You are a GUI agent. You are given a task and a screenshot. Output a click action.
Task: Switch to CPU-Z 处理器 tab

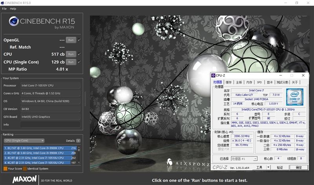pyautogui.click(x=217, y=82)
